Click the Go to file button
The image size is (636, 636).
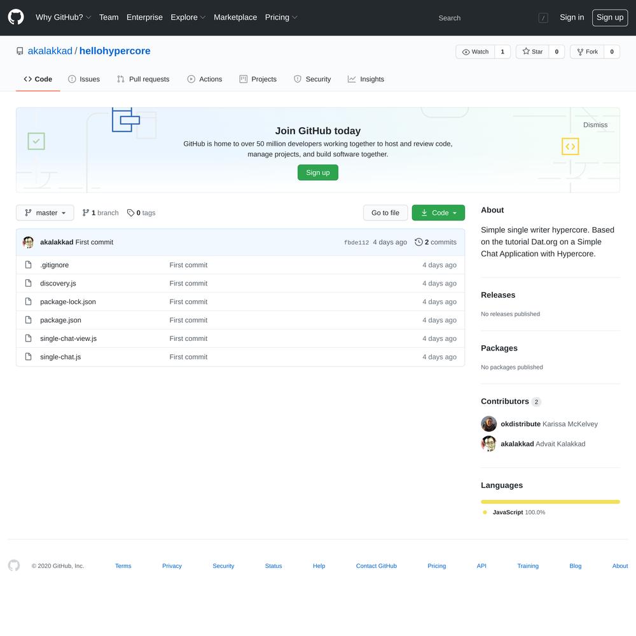pyautogui.click(x=385, y=213)
